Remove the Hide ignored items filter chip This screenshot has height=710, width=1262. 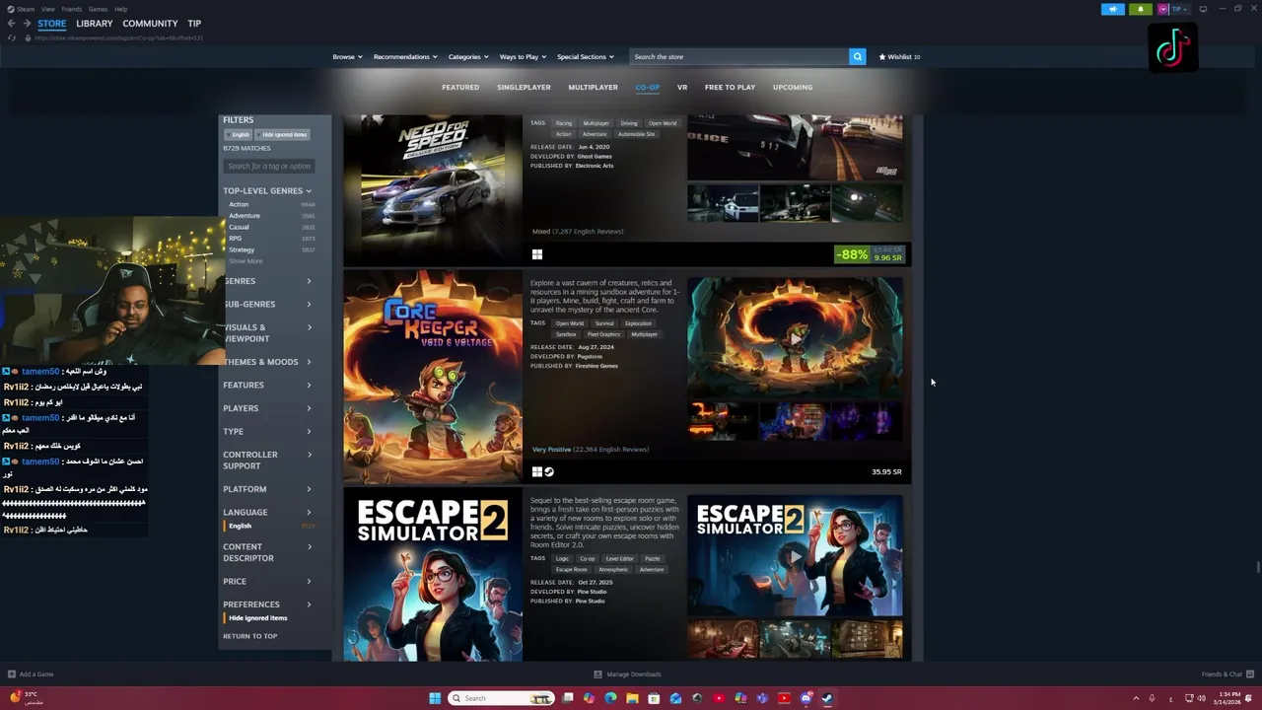tap(283, 134)
